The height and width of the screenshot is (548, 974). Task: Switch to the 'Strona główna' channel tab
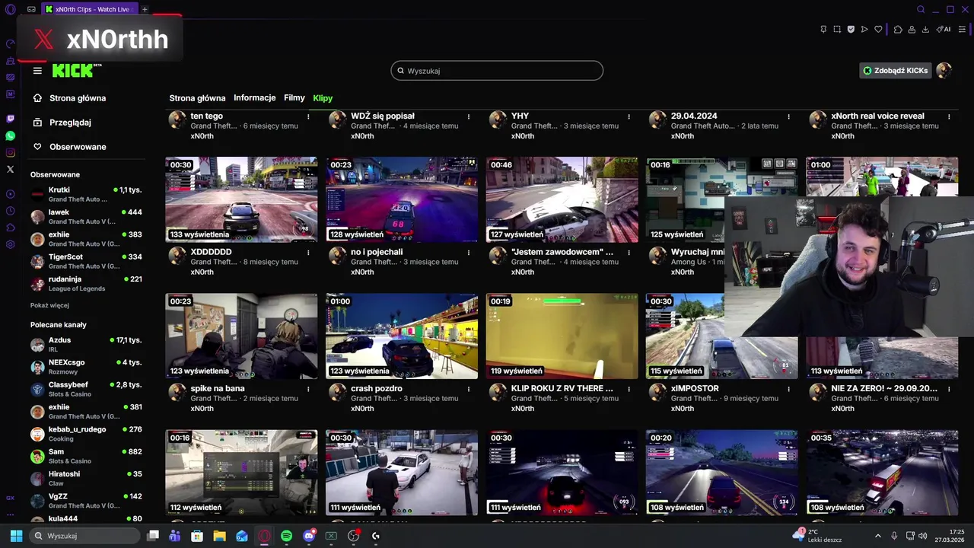coord(197,98)
